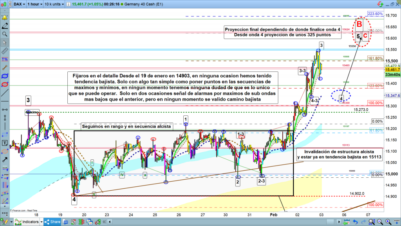Click the alert bell icon
The image size is (401, 226).
click(5, 18)
